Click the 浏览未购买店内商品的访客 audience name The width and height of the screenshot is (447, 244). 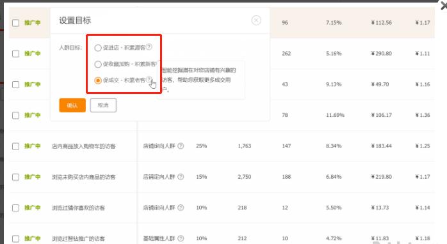83,177
